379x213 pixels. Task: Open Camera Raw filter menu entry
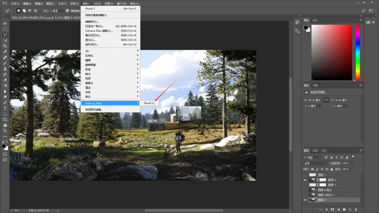99,31
